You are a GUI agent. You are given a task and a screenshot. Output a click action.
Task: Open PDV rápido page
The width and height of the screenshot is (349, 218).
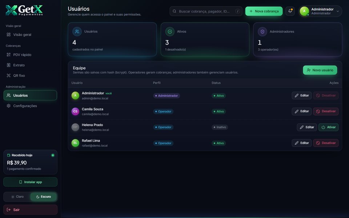pos(30,55)
